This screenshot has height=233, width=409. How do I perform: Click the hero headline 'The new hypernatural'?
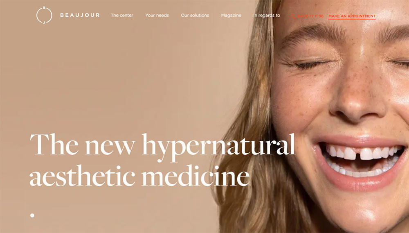tap(162, 145)
